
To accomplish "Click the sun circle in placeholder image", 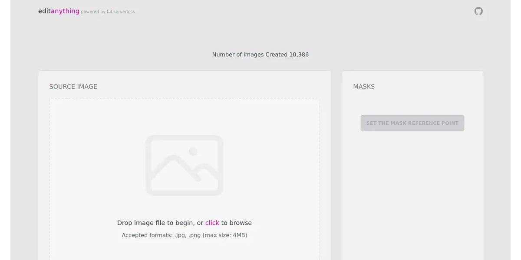I will pos(193,151).
